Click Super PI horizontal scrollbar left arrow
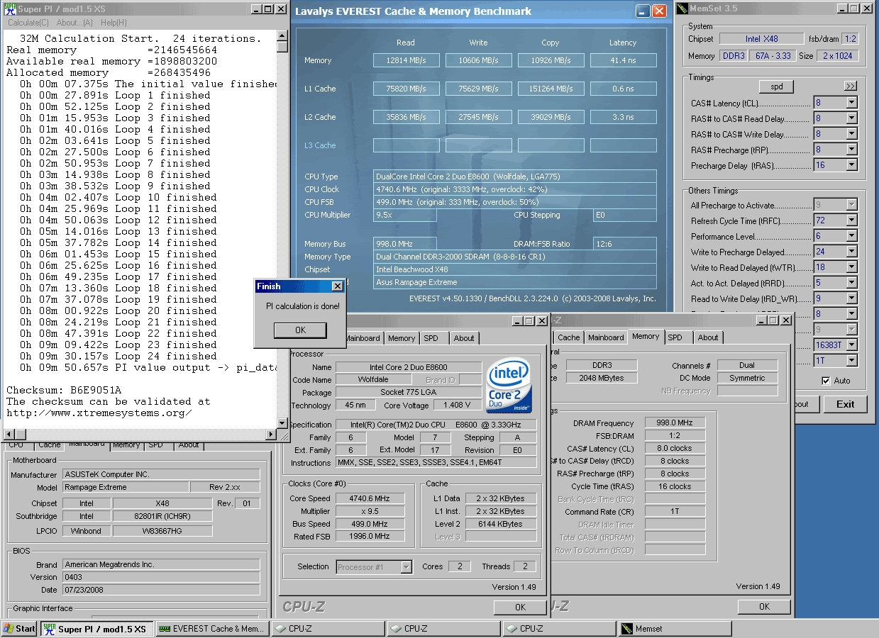The image size is (879, 638). [9, 434]
